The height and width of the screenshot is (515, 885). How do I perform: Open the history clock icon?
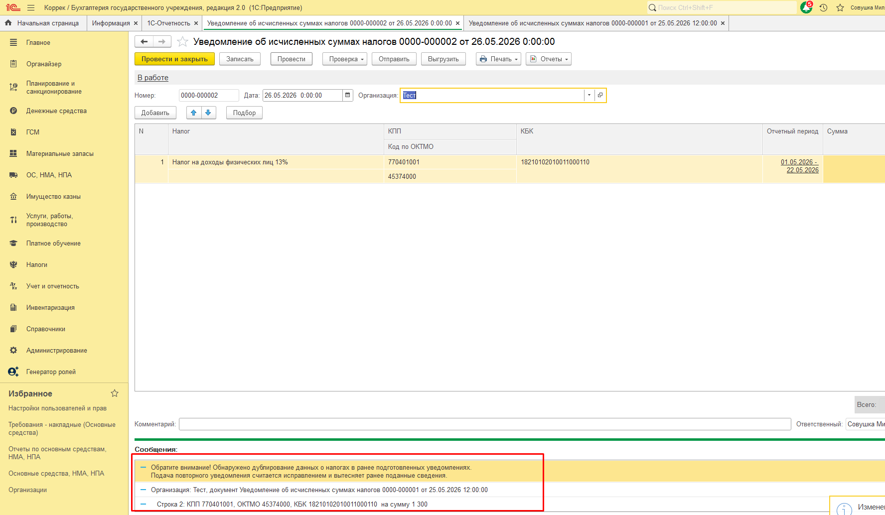point(823,7)
